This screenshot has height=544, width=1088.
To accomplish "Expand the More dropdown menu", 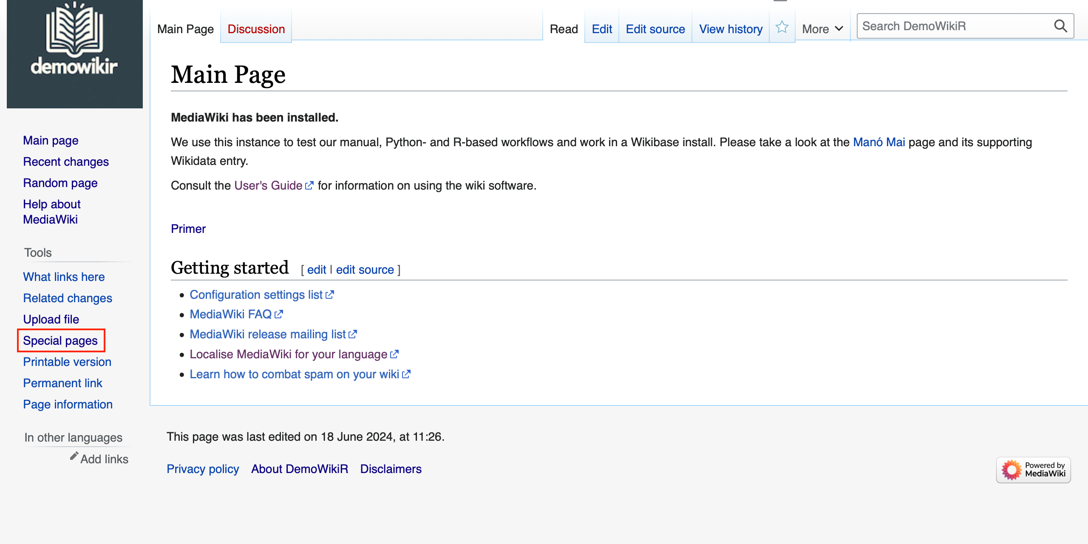I will (x=822, y=29).
